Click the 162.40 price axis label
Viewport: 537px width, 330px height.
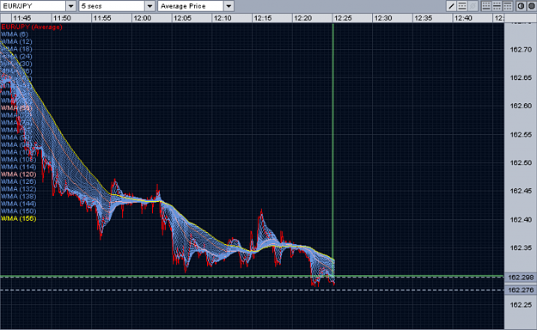(x=521, y=220)
